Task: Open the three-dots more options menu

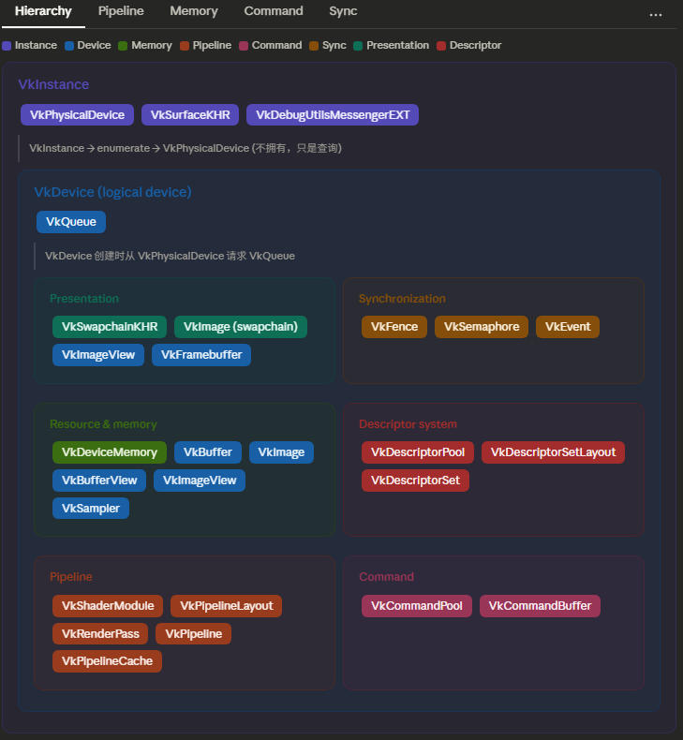Action: (x=655, y=13)
